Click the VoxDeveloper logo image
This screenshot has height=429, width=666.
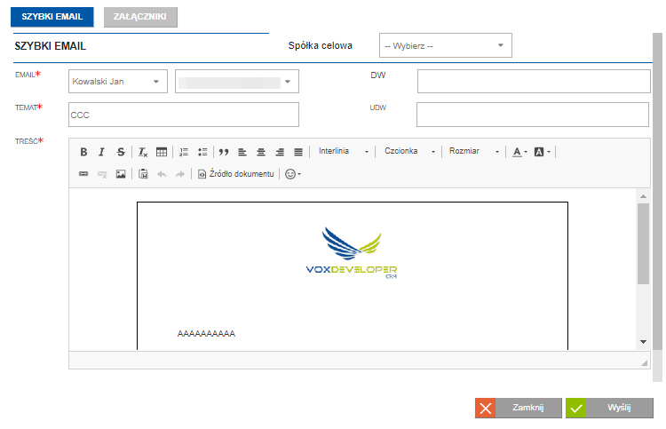pyautogui.click(x=352, y=253)
